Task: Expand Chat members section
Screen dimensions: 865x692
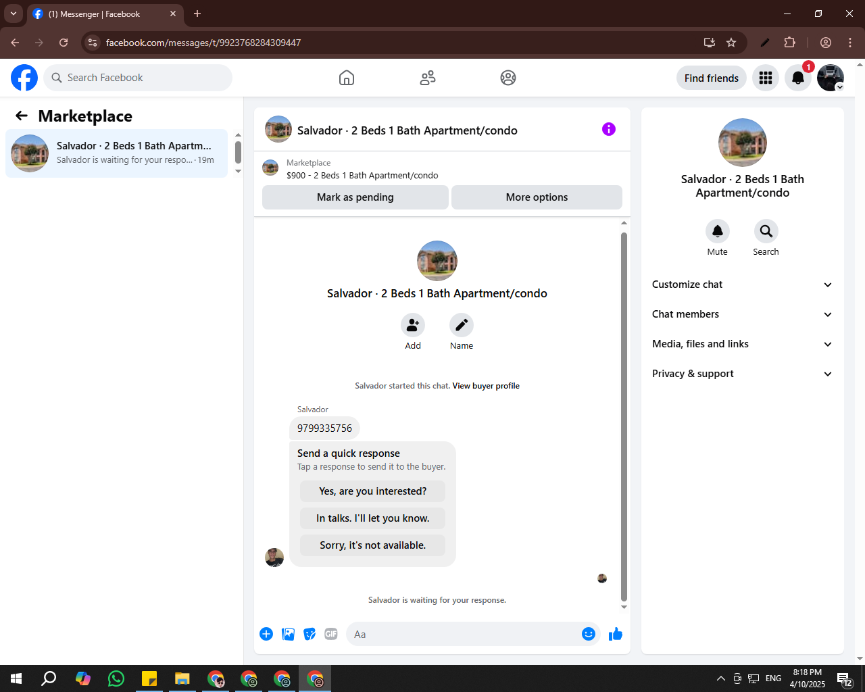Action: [x=743, y=314]
